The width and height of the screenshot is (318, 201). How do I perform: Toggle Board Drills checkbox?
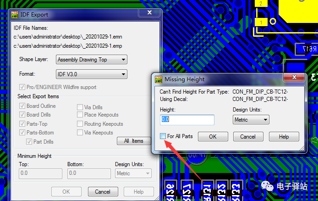point(22,115)
